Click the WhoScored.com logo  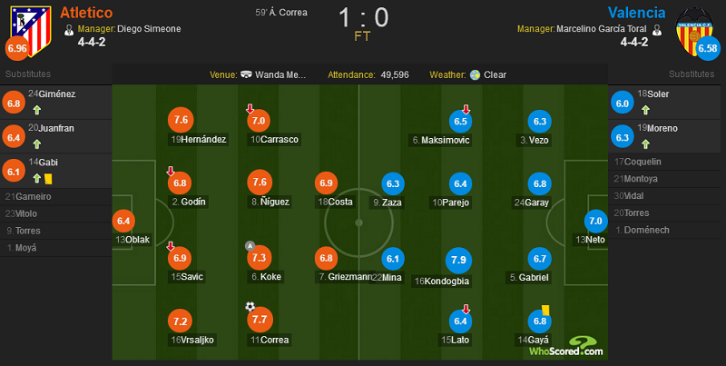pyautogui.click(x=566, y=347)
